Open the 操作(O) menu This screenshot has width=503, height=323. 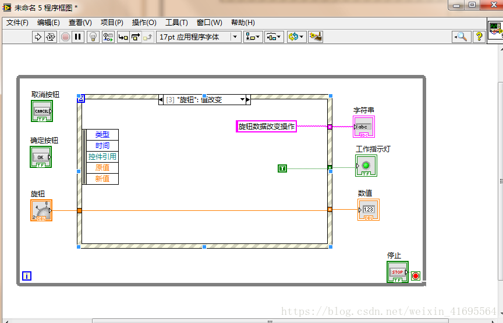[x=144, y=23]
